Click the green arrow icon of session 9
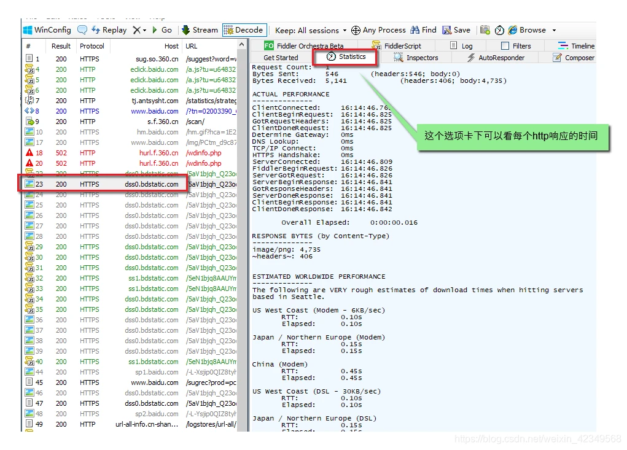 29,121
